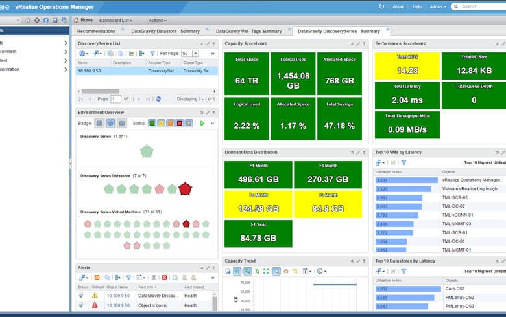Toggle the red status filter in Environment Overview

180,124
